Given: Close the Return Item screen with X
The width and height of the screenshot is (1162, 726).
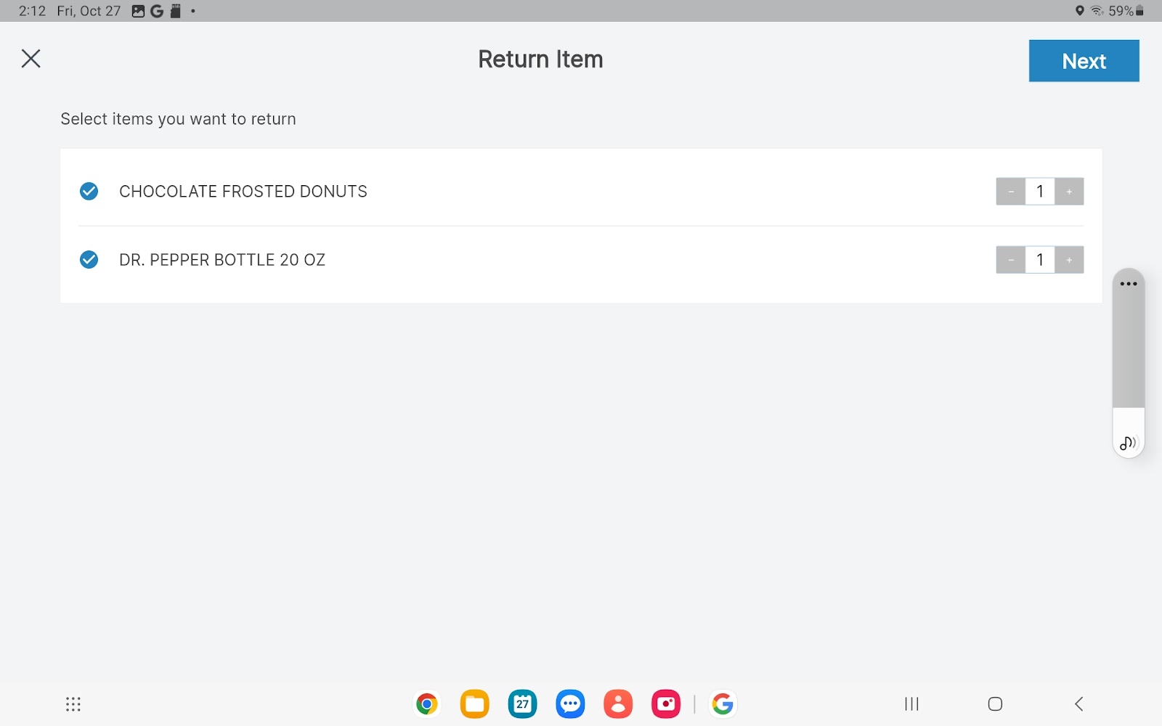Looking at the screenshot, I should coord(31,59).
